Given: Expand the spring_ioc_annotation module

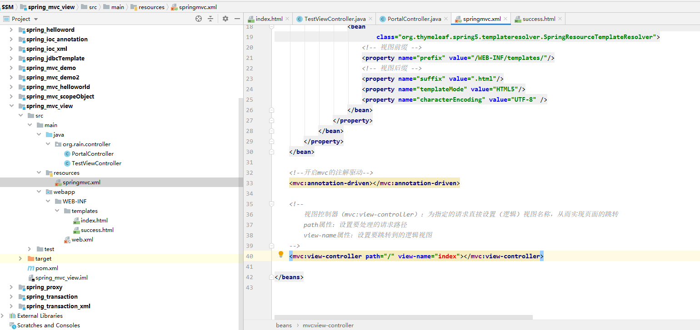Looking at the screenshot, I should (x=11, y=39).
